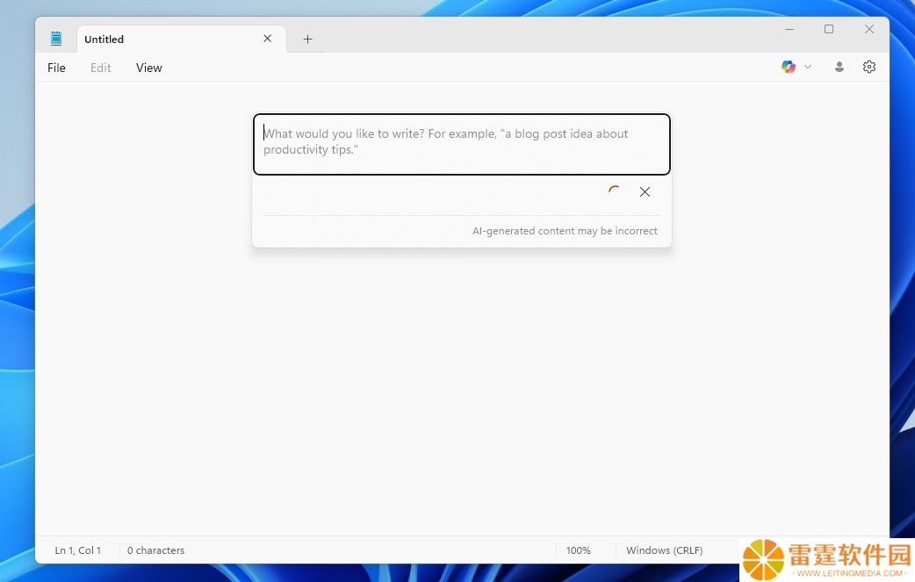Minimize the Notepad window
The image size is (915, 582).
tap(789, 29)
